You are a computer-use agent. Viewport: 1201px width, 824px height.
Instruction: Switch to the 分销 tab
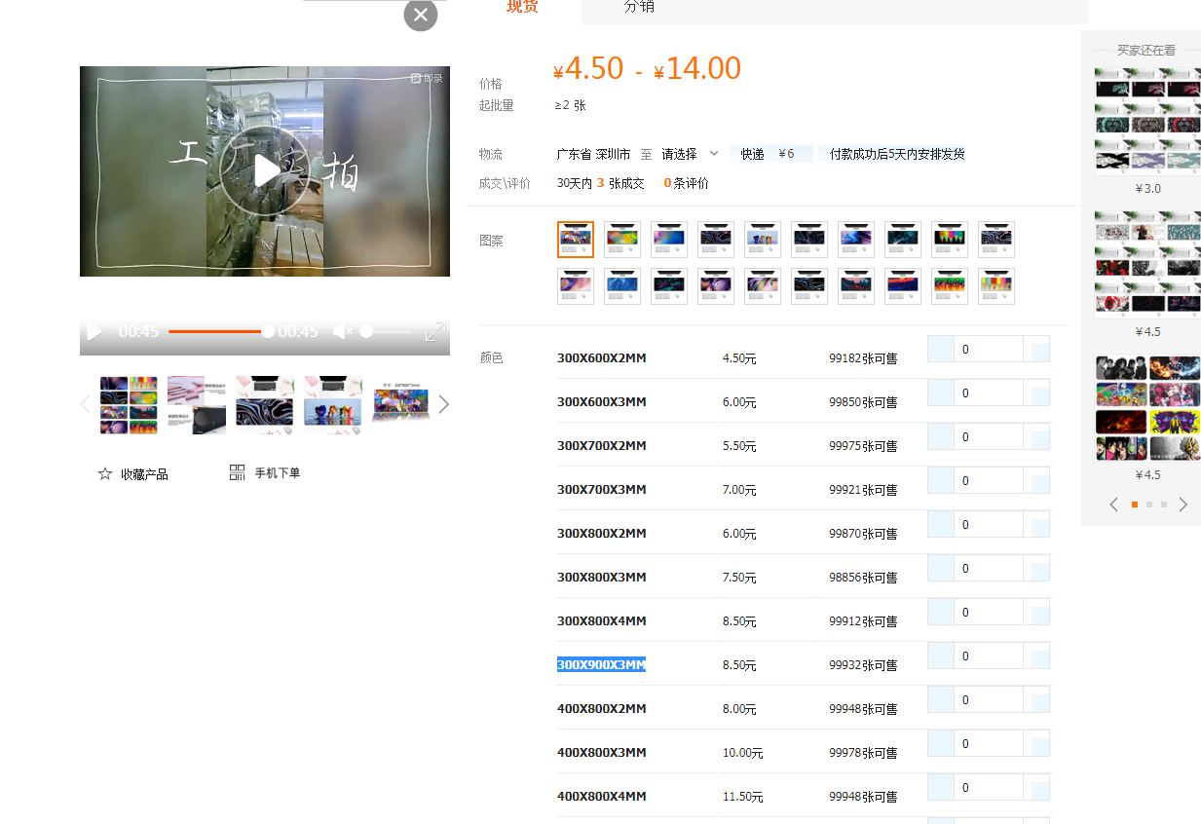coord(639,8)
